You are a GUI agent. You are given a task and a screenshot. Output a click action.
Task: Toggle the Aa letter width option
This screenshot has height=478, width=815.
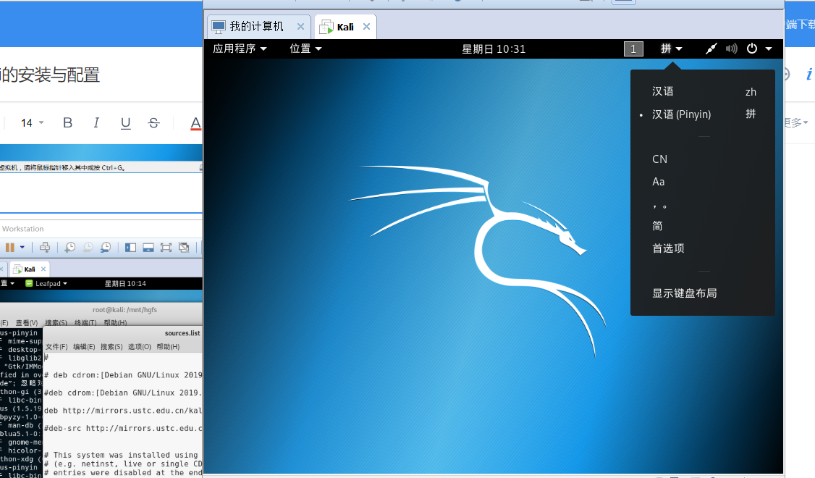pos(703,182)
